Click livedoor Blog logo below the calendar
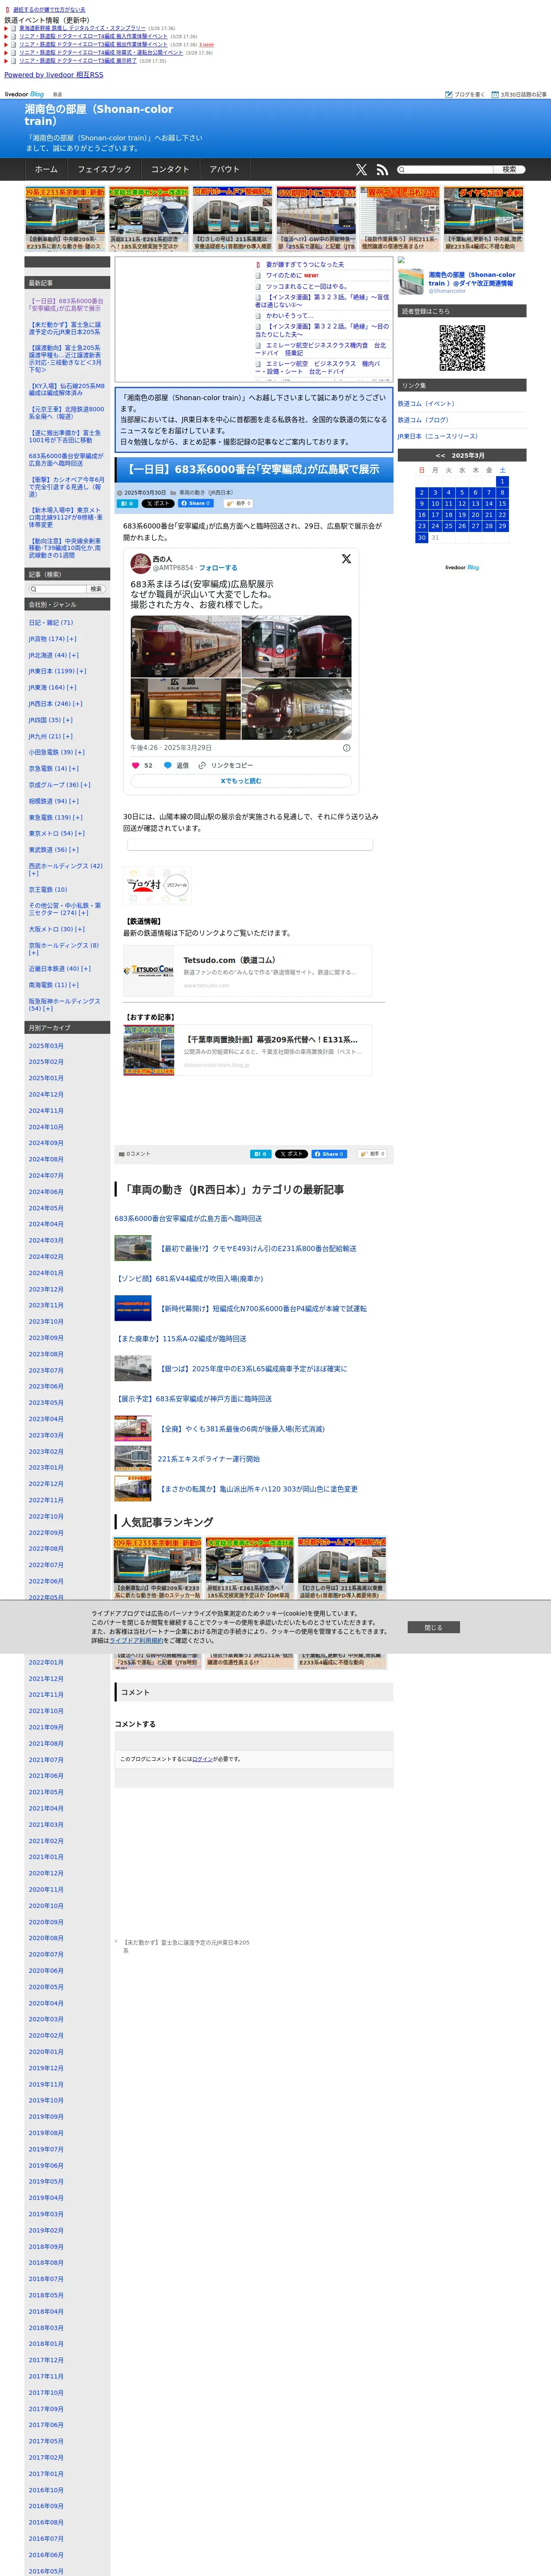Image resolution: width=551 pixels, height=2576 pixels. [x=462, y=567]
